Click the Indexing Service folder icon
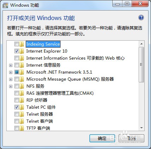Screen dimensions: 151x149 coord(21,44)
